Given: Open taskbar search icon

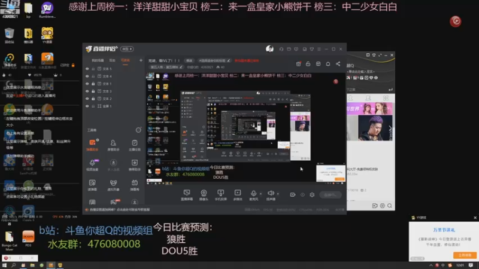Looking at the screenshot, I should pyautogui.click(x=14, y=265).
